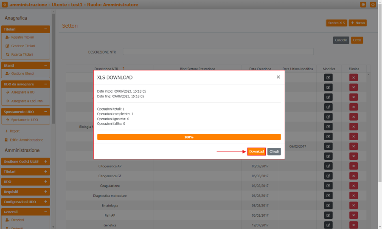Click the globe language icon in header

point(363,5)
